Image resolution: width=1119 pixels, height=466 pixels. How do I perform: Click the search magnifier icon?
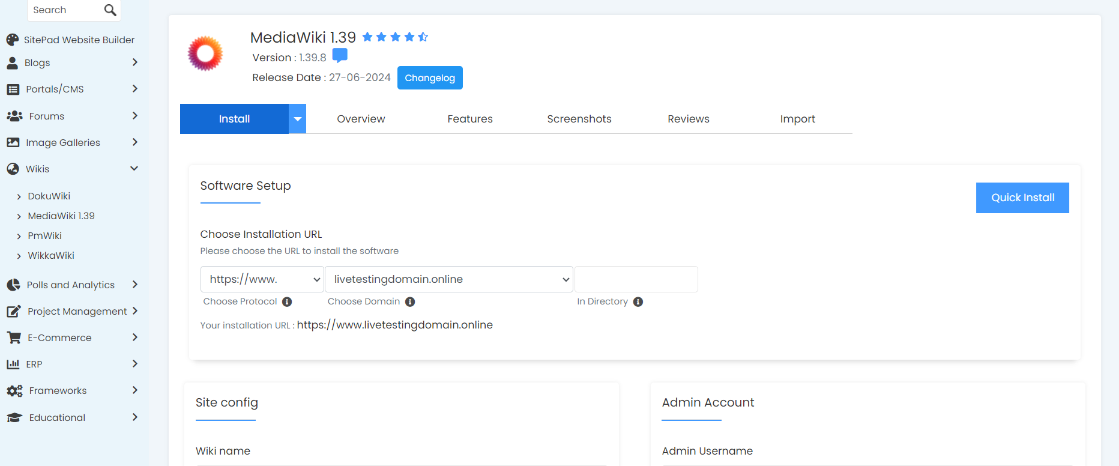[x=110, y=10]
